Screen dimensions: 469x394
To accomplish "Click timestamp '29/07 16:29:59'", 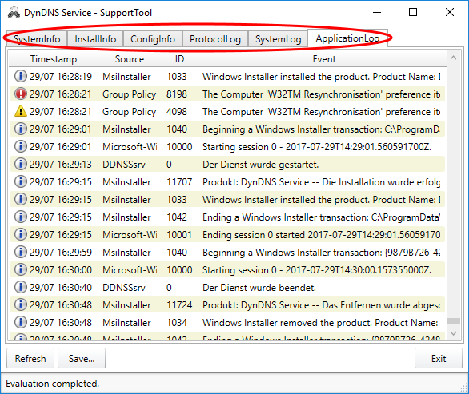I will 60,252.
